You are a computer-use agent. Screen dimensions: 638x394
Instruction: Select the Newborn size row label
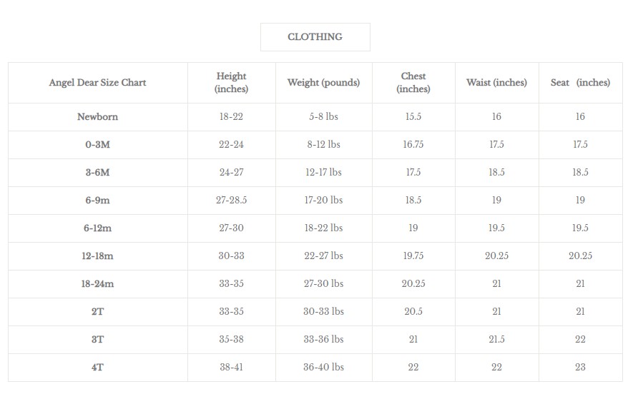98,117
